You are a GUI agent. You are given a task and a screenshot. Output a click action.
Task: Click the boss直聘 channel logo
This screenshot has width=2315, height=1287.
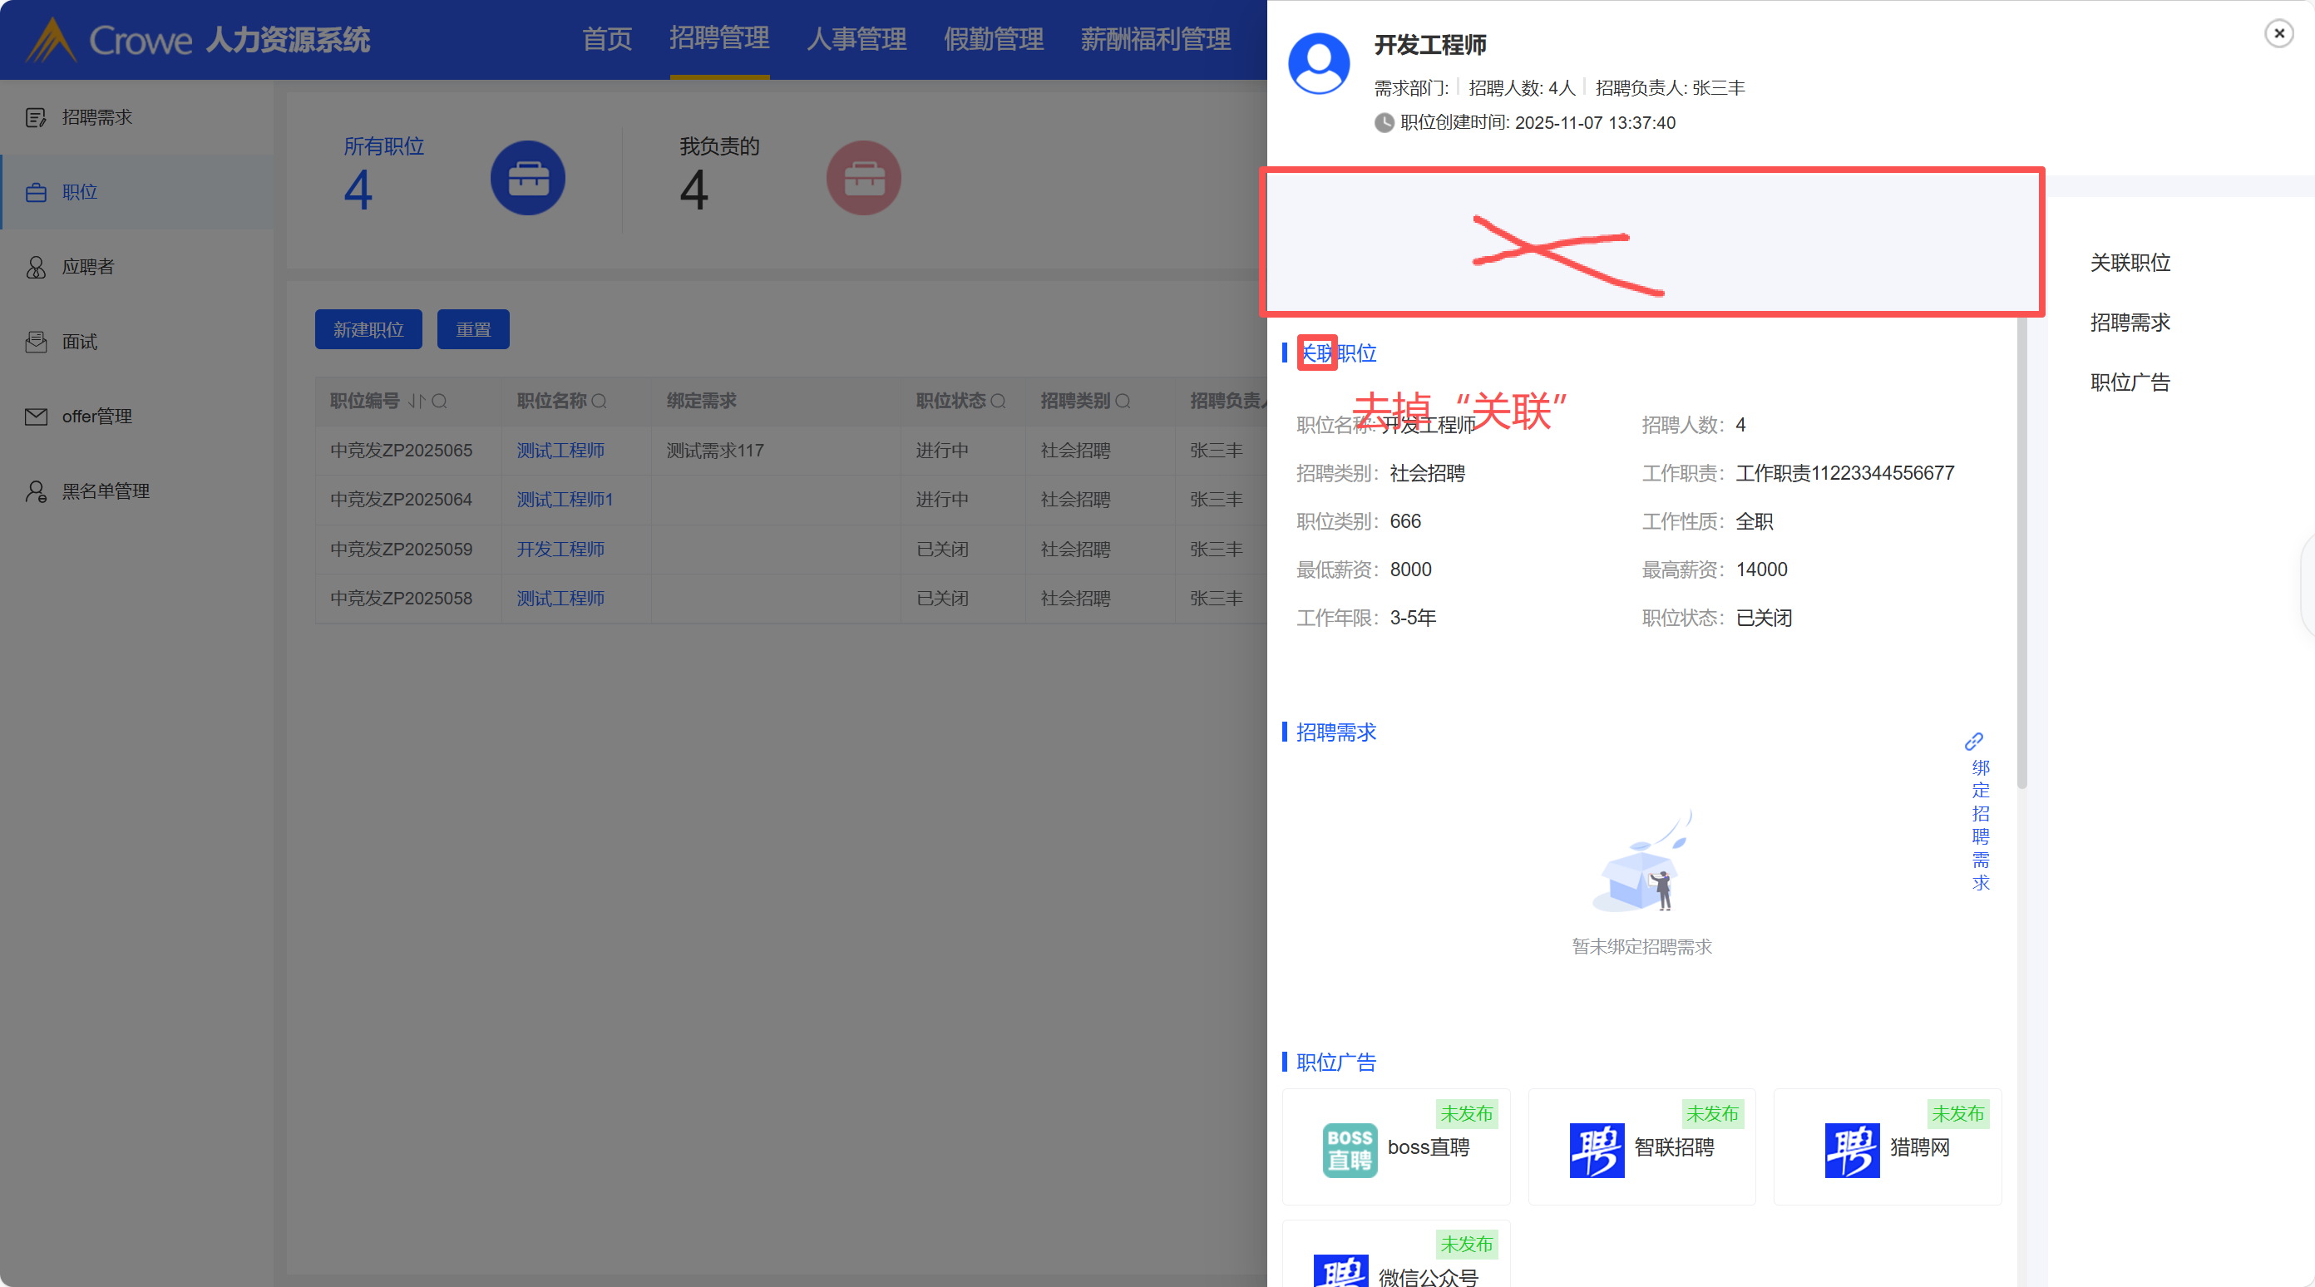(1349, 1150)
